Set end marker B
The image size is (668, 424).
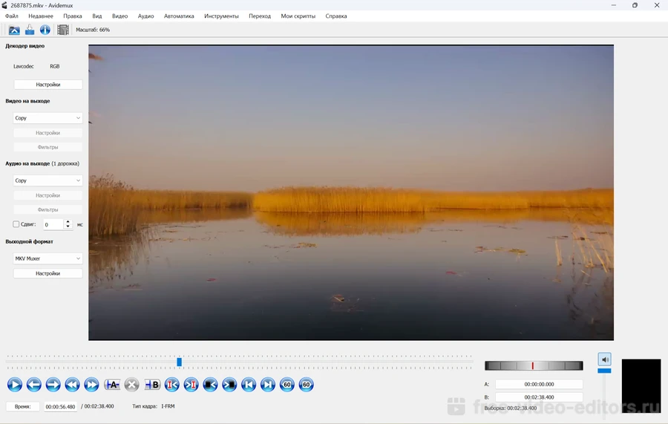pos(152,385)
